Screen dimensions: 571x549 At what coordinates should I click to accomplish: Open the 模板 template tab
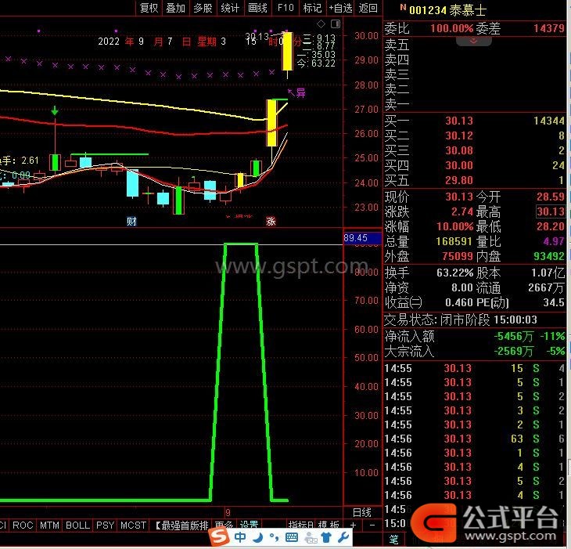[x=328, y=525]
